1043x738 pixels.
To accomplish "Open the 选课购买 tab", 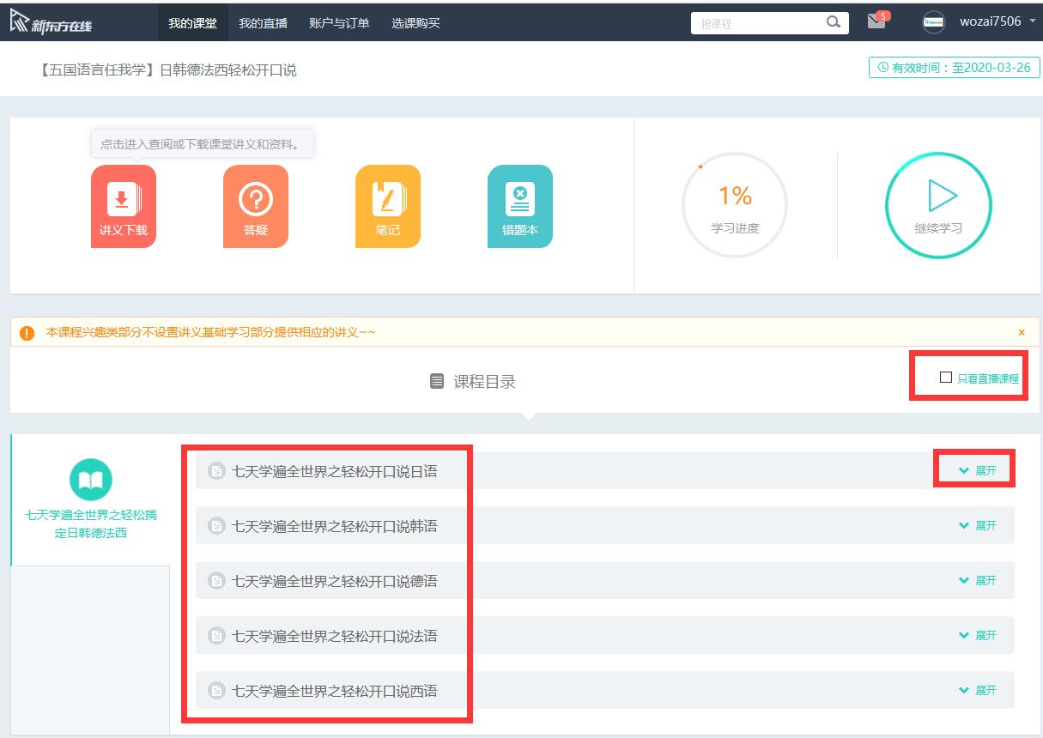I will point(415,23).
